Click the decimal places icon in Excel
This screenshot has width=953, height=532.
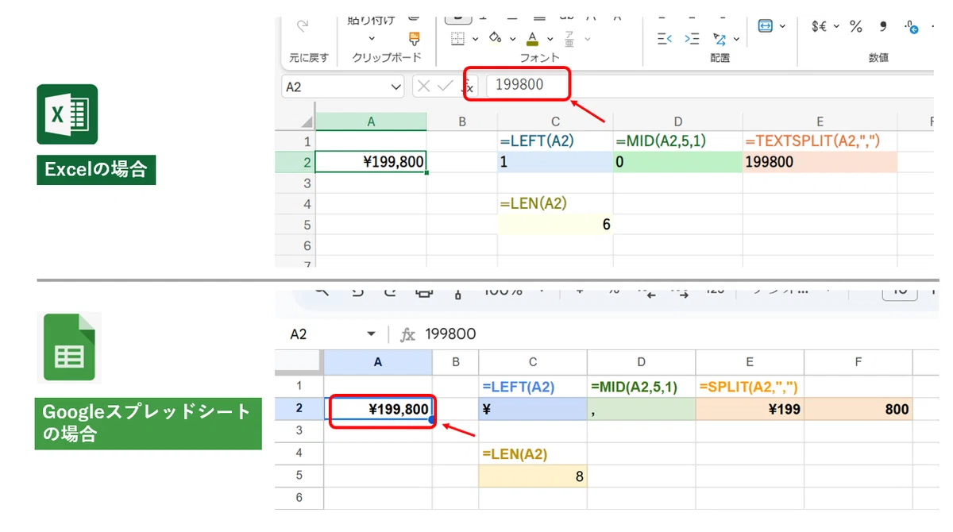point(912,26)
